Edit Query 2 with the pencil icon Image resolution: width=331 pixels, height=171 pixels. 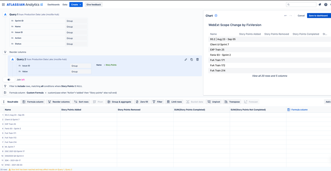point(186,60)
